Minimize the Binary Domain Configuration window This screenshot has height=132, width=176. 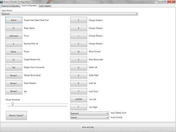coord(160,1)
